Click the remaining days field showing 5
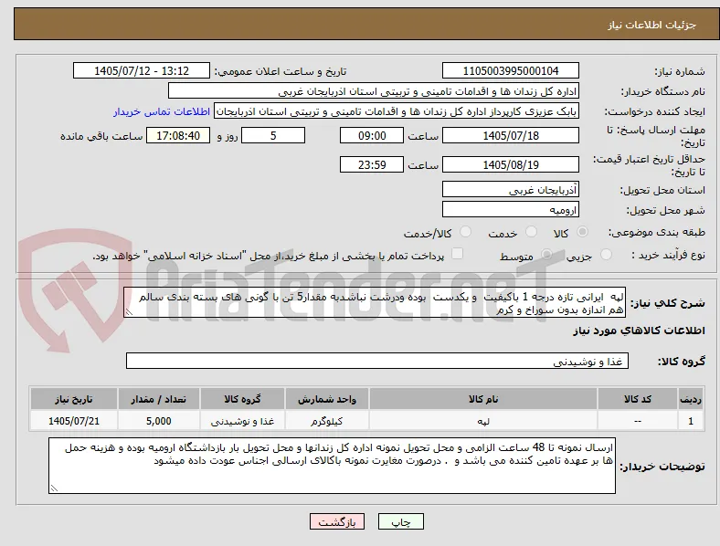Viewport: 720px width, 546px height. 273,135
